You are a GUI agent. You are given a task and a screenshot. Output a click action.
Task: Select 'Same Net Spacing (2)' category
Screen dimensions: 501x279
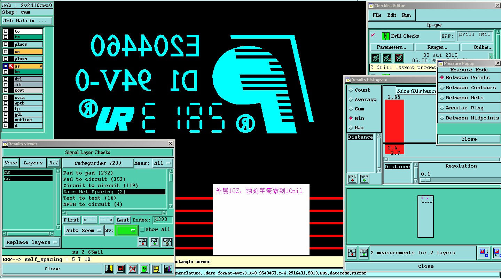(114, 192)
